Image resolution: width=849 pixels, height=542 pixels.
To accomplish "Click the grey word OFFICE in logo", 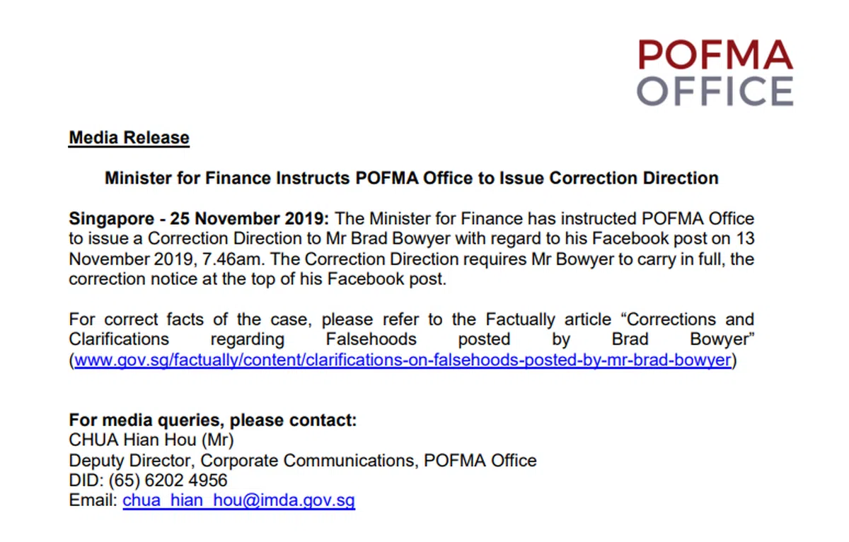I will pos(715,91).
